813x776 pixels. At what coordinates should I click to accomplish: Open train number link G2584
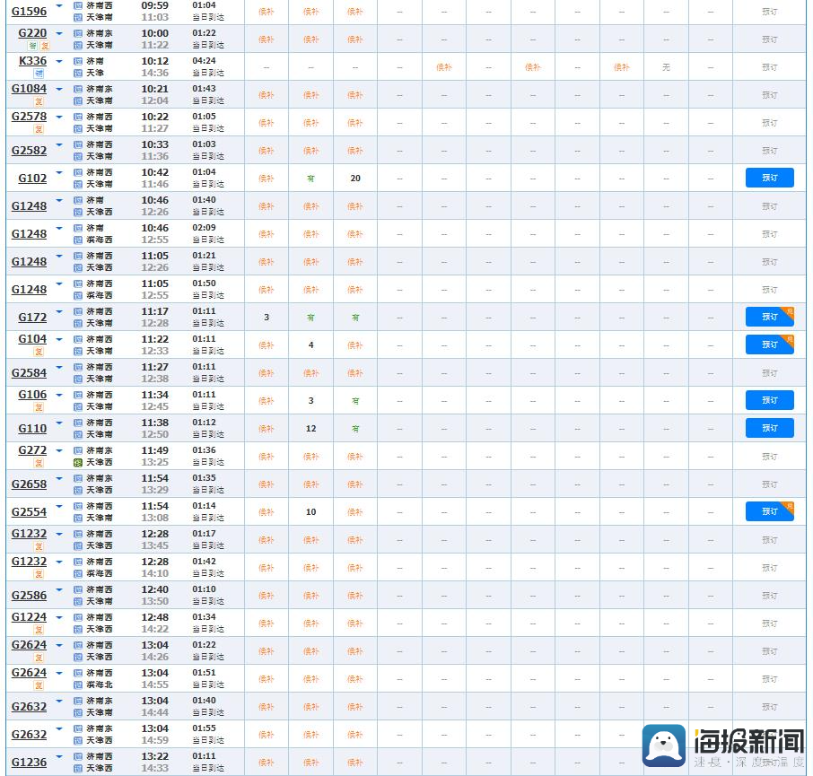pyautogui.click(x=29, y=373)
